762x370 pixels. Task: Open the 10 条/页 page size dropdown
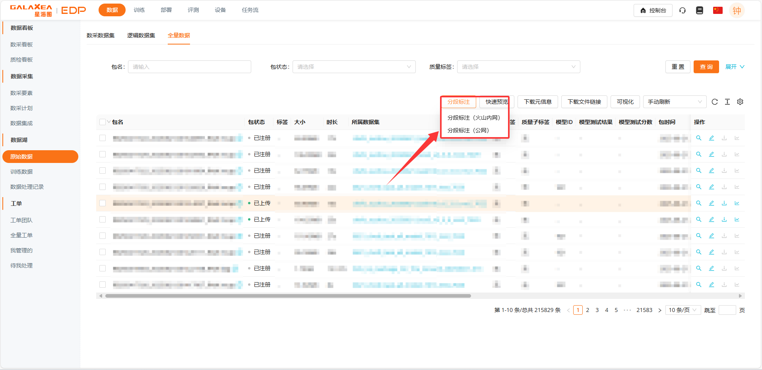tap(683, 310)
